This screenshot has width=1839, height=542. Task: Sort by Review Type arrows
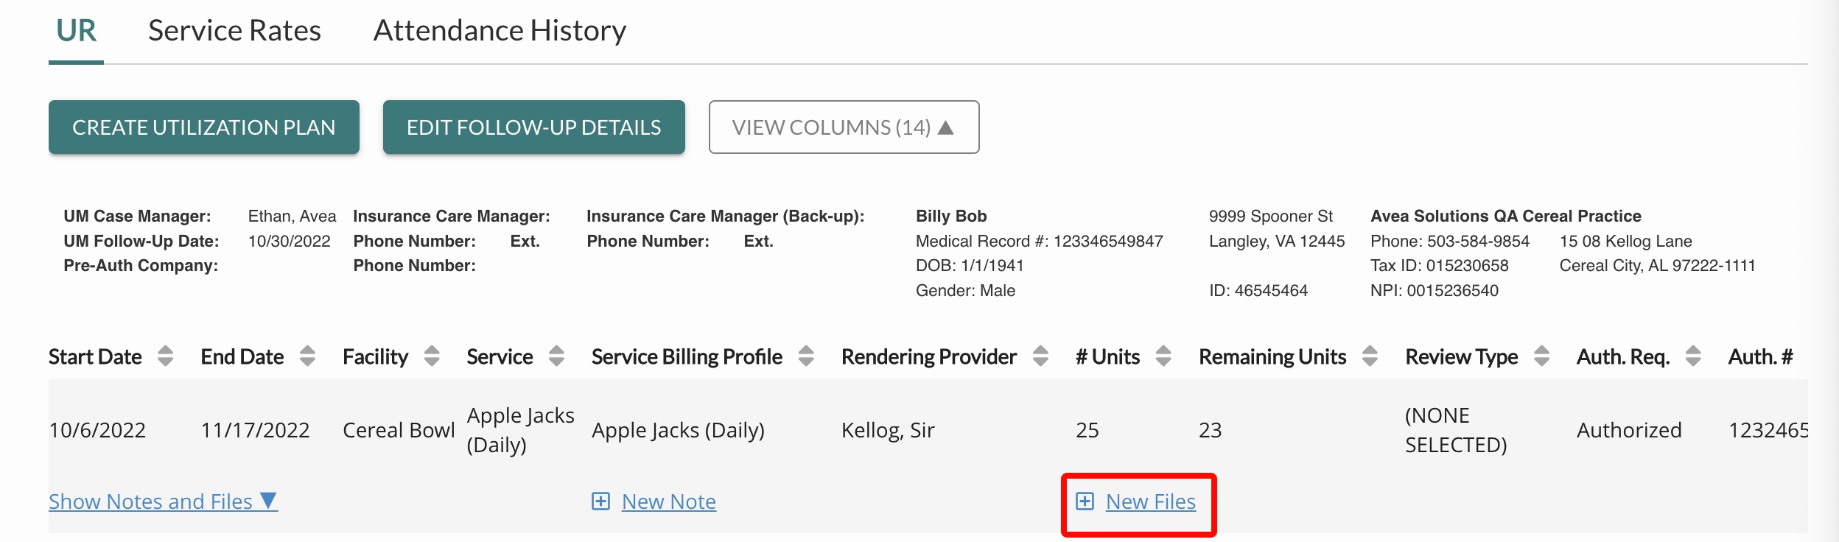tap(1541, 356)
